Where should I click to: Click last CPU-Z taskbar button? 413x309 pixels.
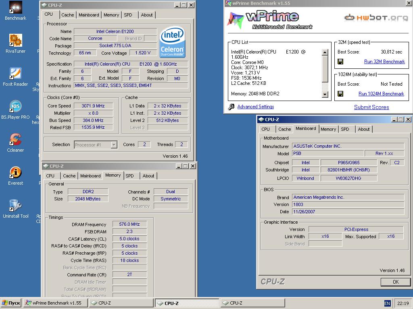pos(252,303)
